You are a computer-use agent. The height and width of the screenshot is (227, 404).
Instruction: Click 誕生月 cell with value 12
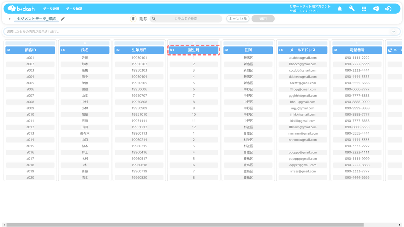pyautogui.click(x=194, y=127)
